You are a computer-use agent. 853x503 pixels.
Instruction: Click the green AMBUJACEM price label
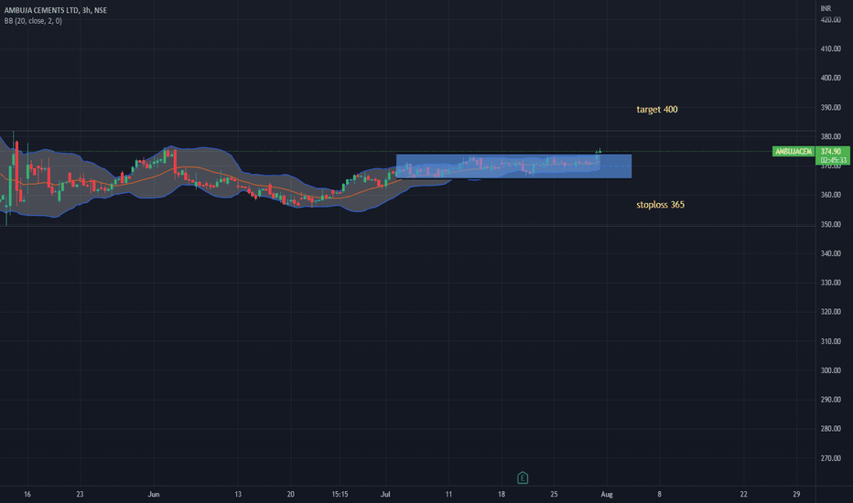tap(794, 151)
